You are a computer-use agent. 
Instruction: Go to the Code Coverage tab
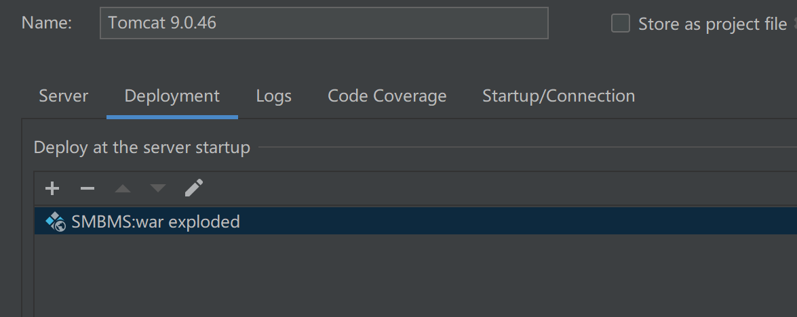click(x=387, y=96)
